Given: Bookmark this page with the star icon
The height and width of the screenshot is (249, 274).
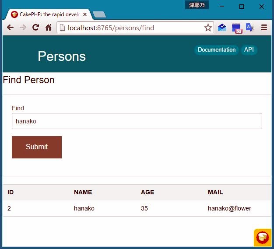Looking at the screenshot, I should tap(208, 28).
